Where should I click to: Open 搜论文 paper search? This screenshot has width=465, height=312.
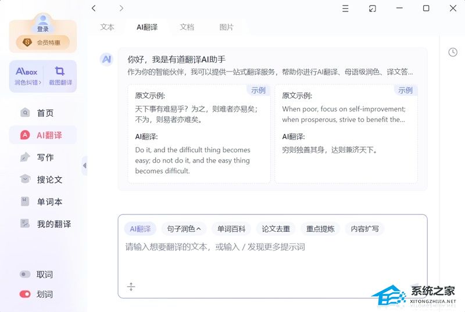click(x=43, y=180)
